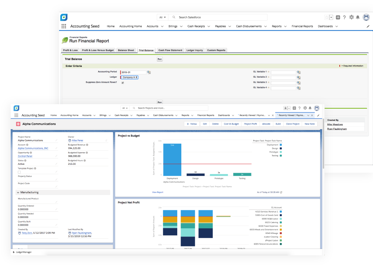Click the nav bar edit pencil in Alpha Communications window

pos(318,115)
